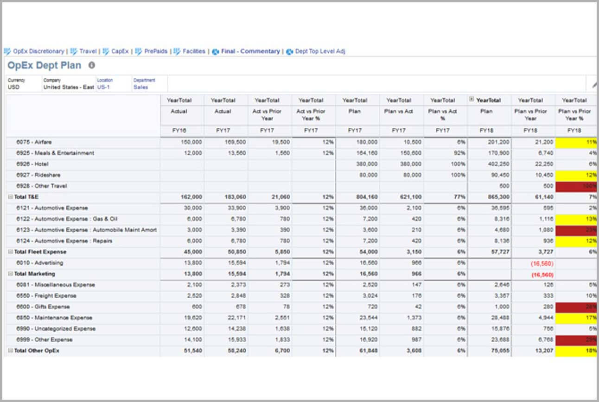Screen dimensions: 599x402
Task: Open the Final - Commentary tab
Action: coord(250,51)
